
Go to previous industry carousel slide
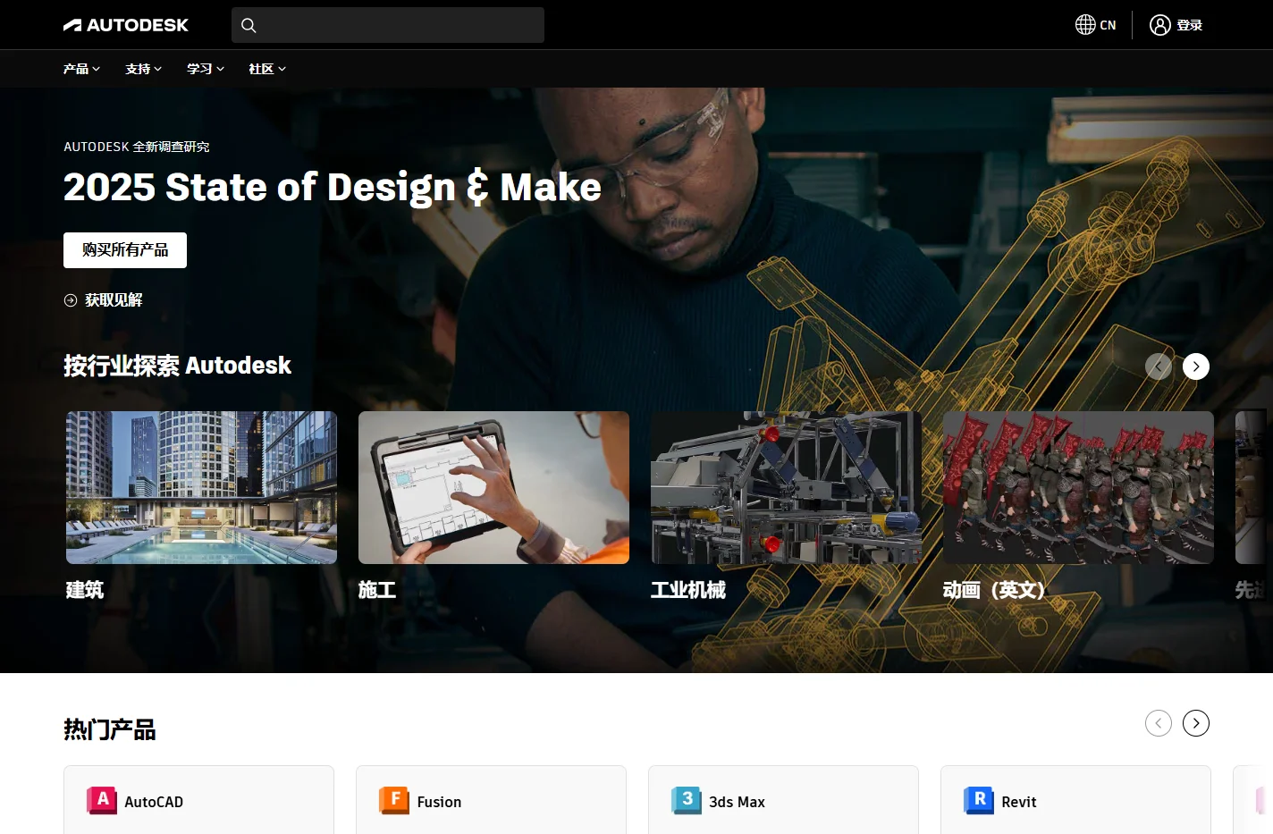(1159, 366)
